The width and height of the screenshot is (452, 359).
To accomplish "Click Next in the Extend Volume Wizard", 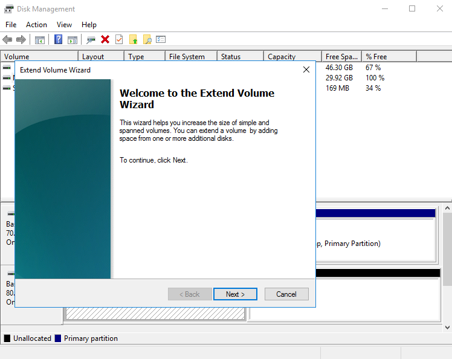I will [x=235, y=294].
